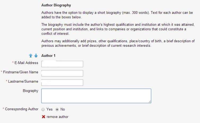Click the blue up arrow for Author 1
Image resolution: width=200 pixels, height=123 pixels.
(x=31, y=56)
